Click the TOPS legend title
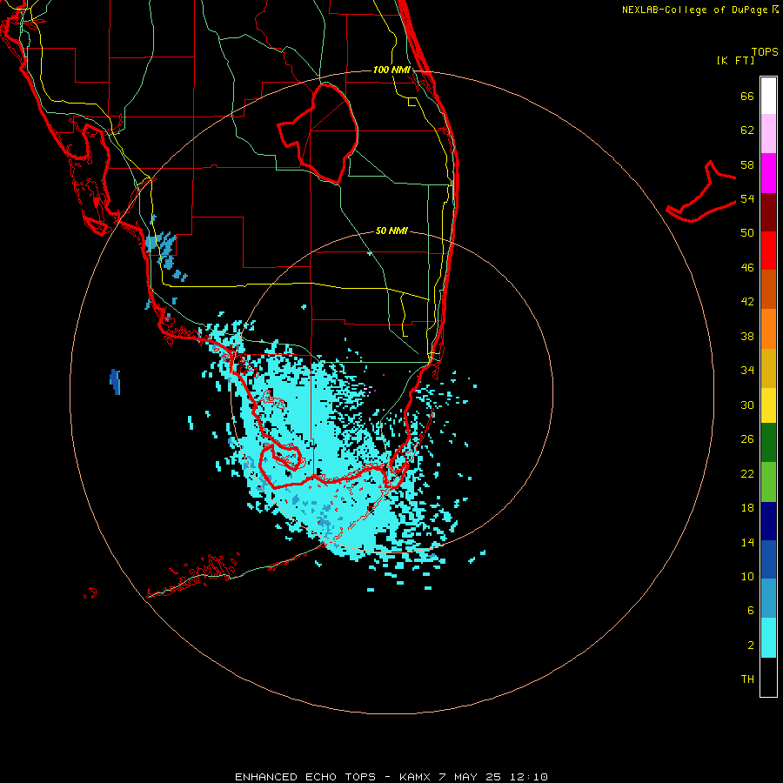Screen dimensions: 783x783 [765, 51]
